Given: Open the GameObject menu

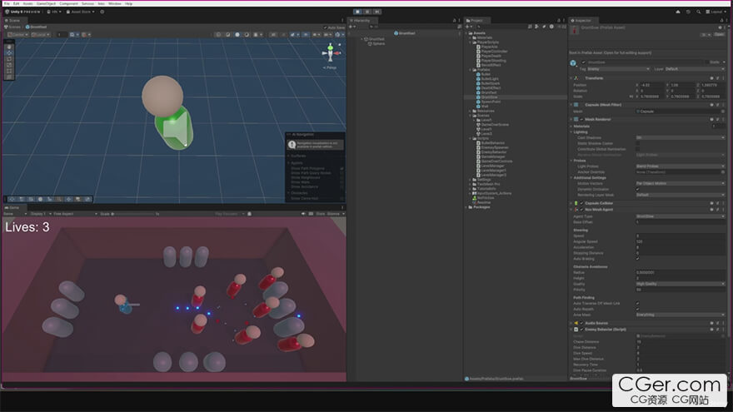Looking at the screenshot, I should click(x=46, y=3).
